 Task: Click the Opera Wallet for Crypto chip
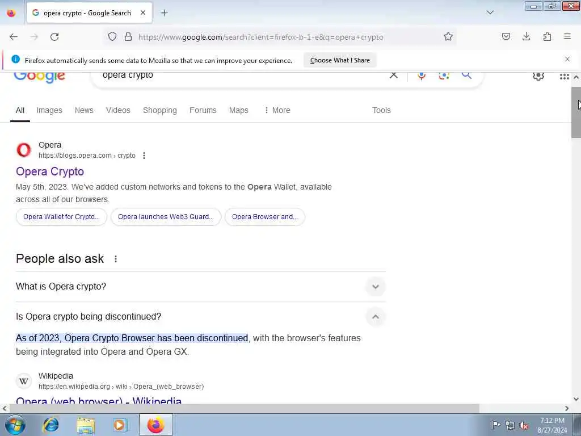click(x=61, y=217)
